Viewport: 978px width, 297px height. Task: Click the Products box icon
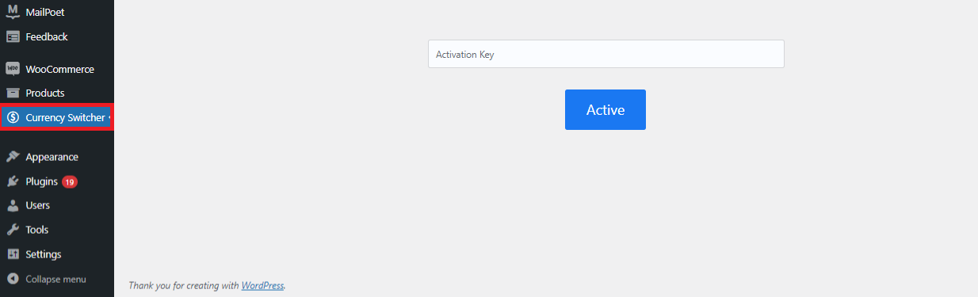13,93
